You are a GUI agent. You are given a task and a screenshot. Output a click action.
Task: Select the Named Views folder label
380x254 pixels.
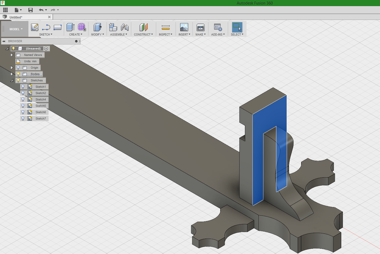coord(33,55)
